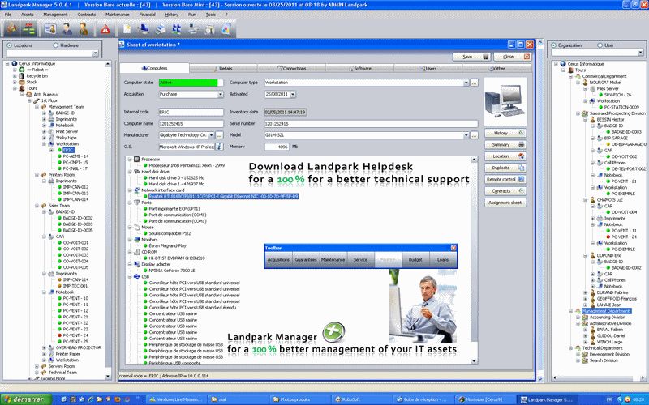The height and width of the screenshot is (405, 649).
Task: Click the colorful chart report toolbar icon
Action: click(x=226, y=29)
